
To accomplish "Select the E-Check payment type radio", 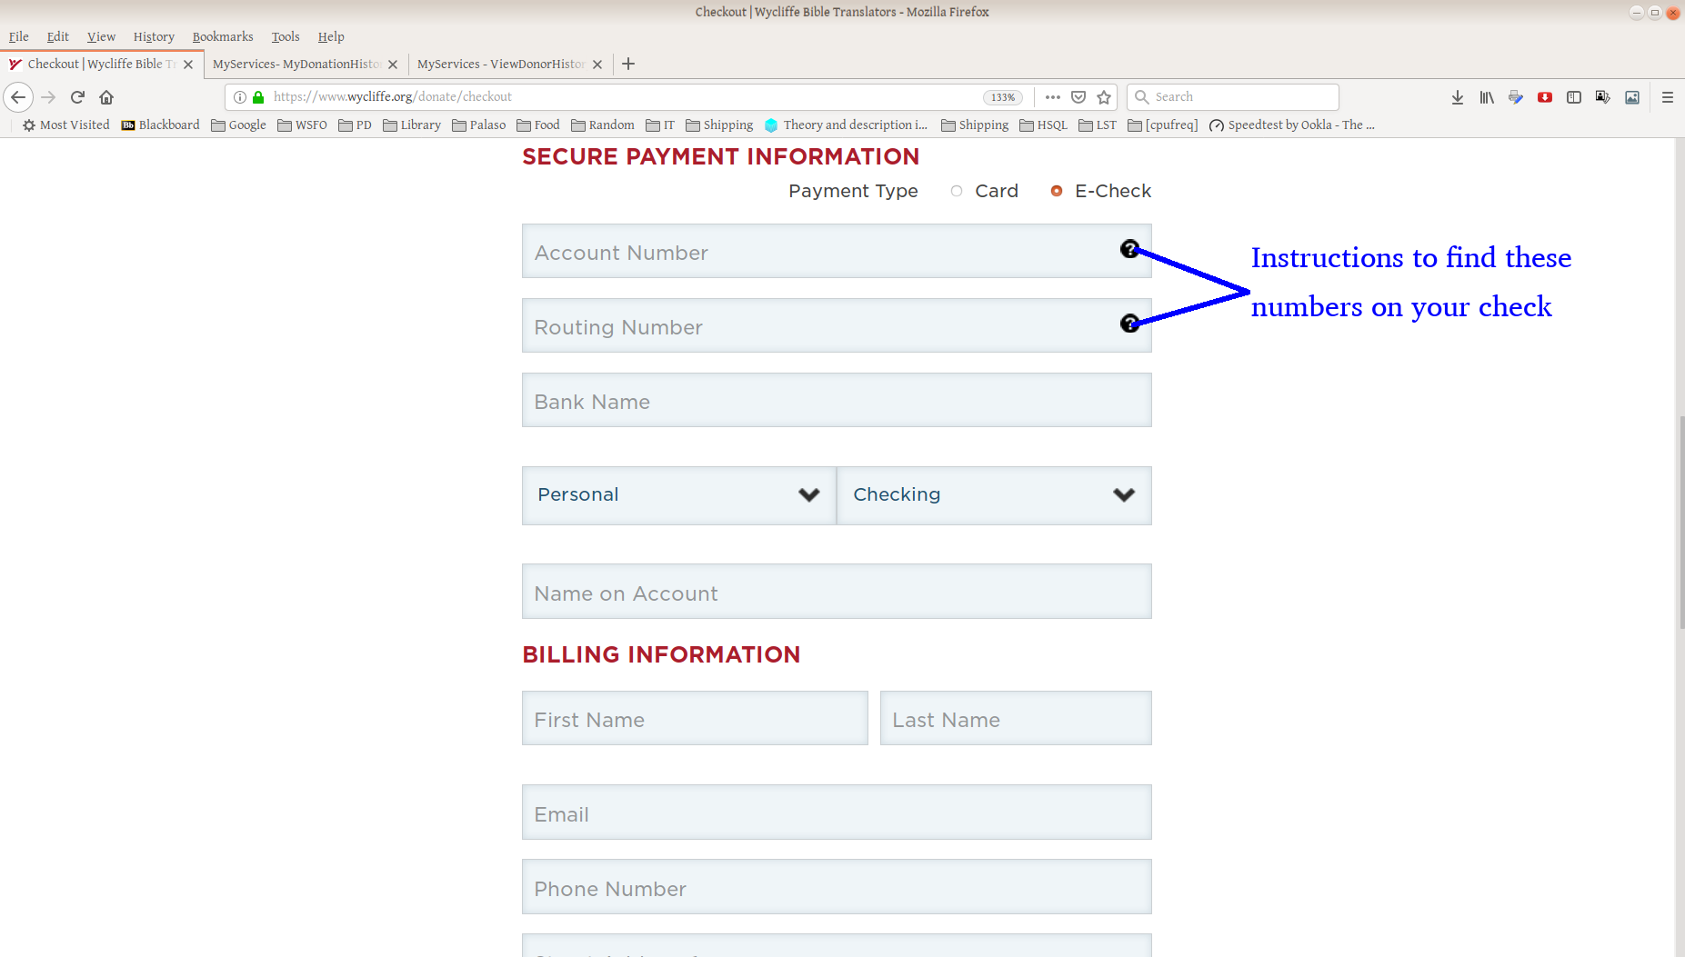I will pyautogui.click(x=1057, y=191).
